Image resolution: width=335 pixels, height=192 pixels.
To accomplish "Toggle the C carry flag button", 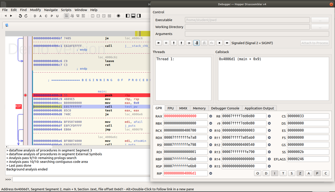I will (326, 173).
